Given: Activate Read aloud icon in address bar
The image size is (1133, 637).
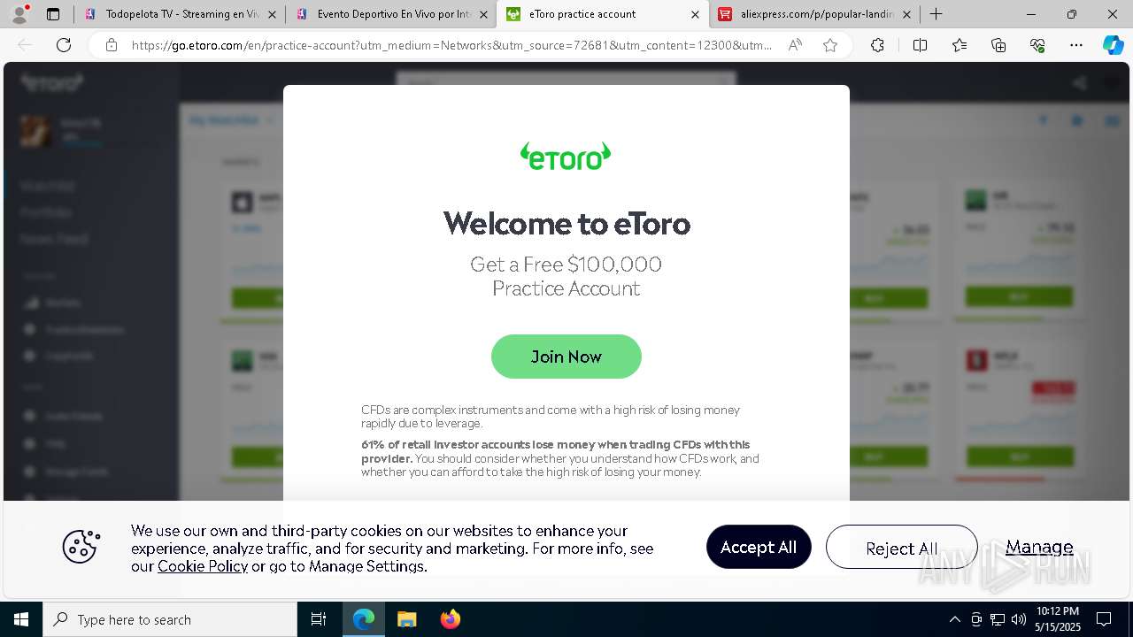Looking at the screenshot, I should (795, 45).
